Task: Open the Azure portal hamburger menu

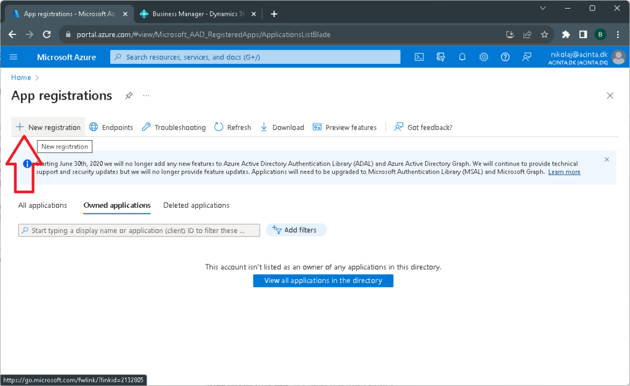Action: [x=14, y=57]
